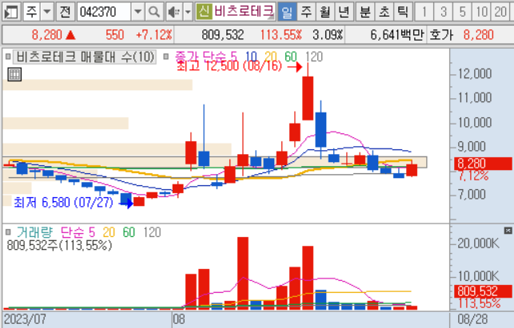Image resolution: width=514 pixels, height=328 pixels.
Task: Select the 20 interval button
Action: click(x=500, y=12)
